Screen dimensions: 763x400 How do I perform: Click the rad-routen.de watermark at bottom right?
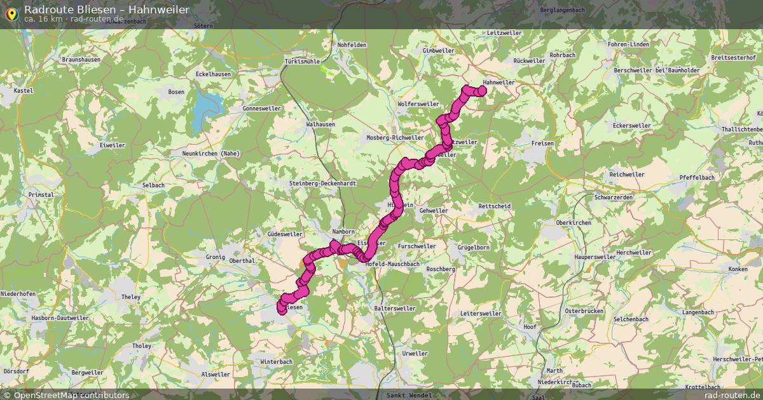coord(732,395)
